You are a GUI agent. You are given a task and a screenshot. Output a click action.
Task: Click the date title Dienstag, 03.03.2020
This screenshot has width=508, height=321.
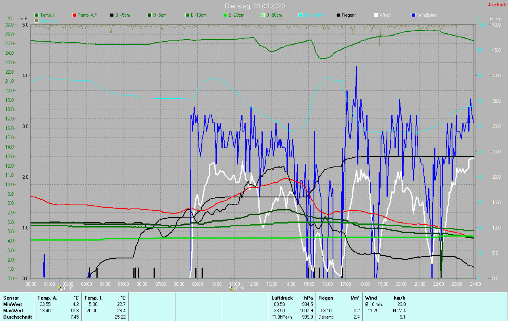coord(254,6)
